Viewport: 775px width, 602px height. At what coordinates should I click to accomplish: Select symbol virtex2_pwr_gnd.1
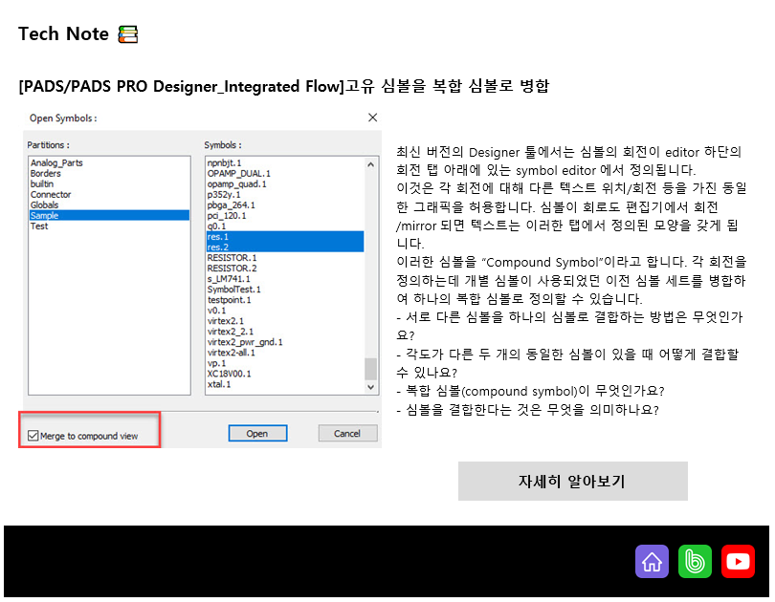285,342
